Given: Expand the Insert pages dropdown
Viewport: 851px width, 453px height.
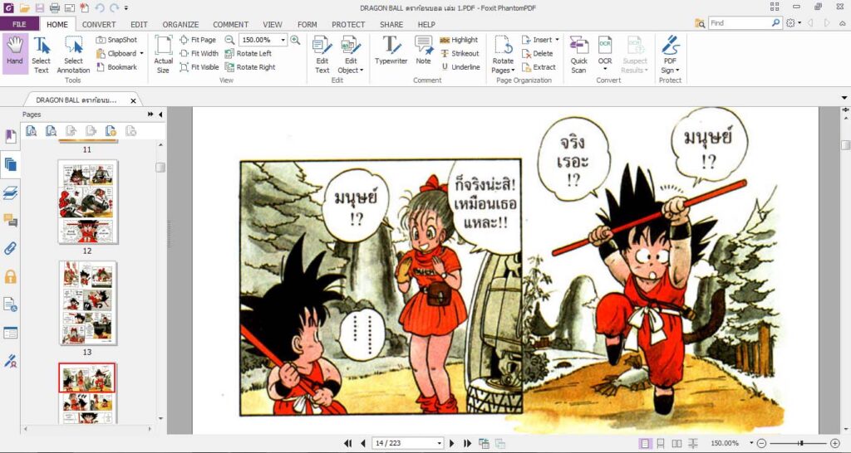Looking at the screenshot, I should point(557,40).
